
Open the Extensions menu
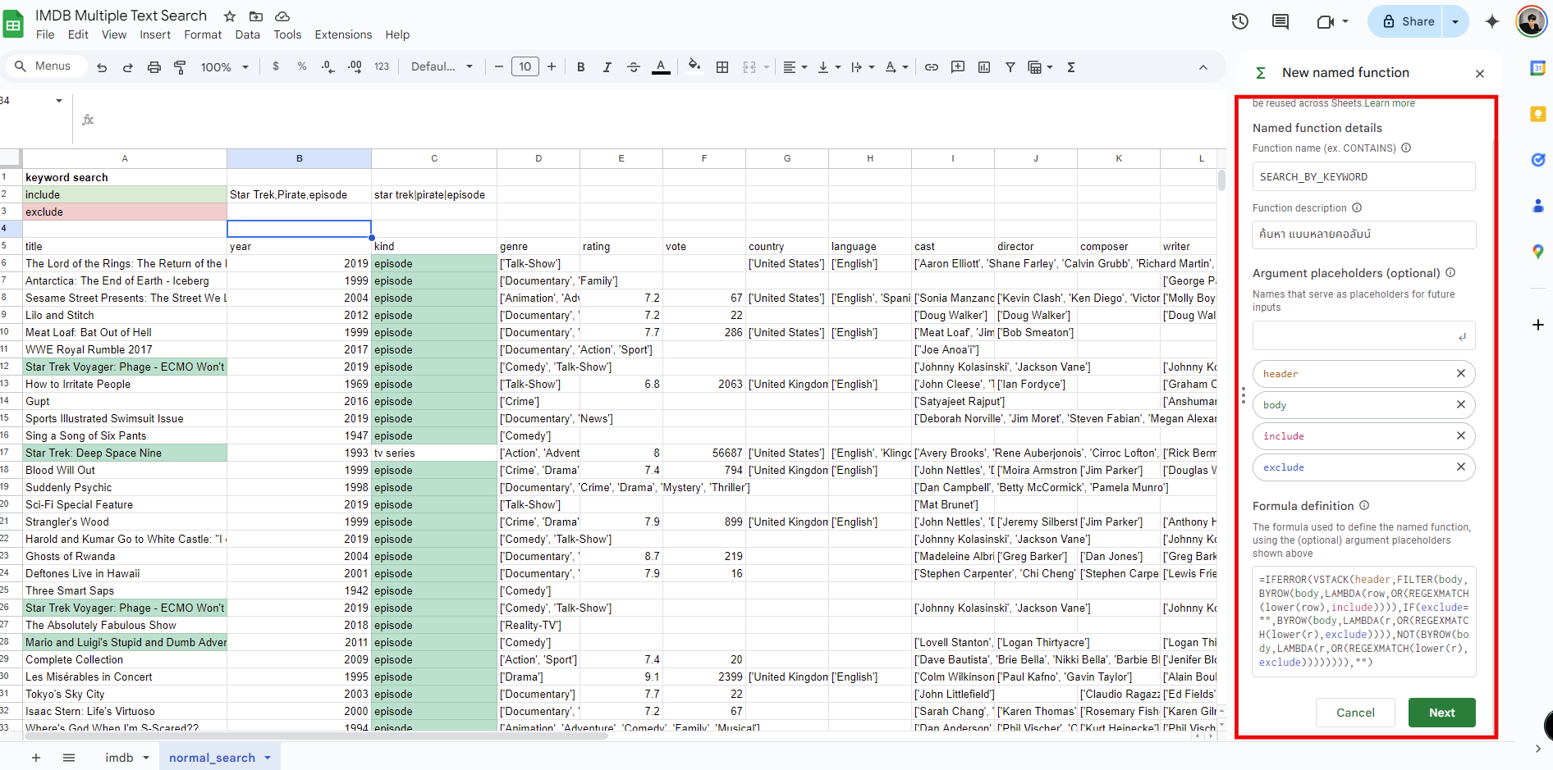pos(343,34)
